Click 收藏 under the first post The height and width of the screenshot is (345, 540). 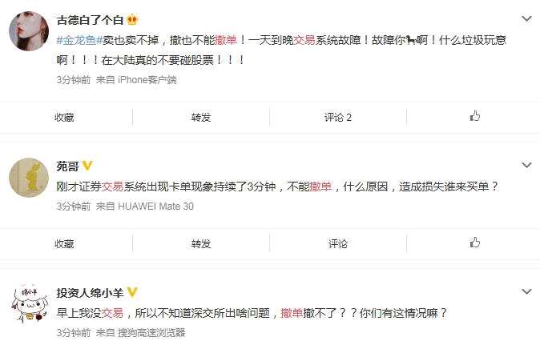pyautogui.click(x=64, y=118)
